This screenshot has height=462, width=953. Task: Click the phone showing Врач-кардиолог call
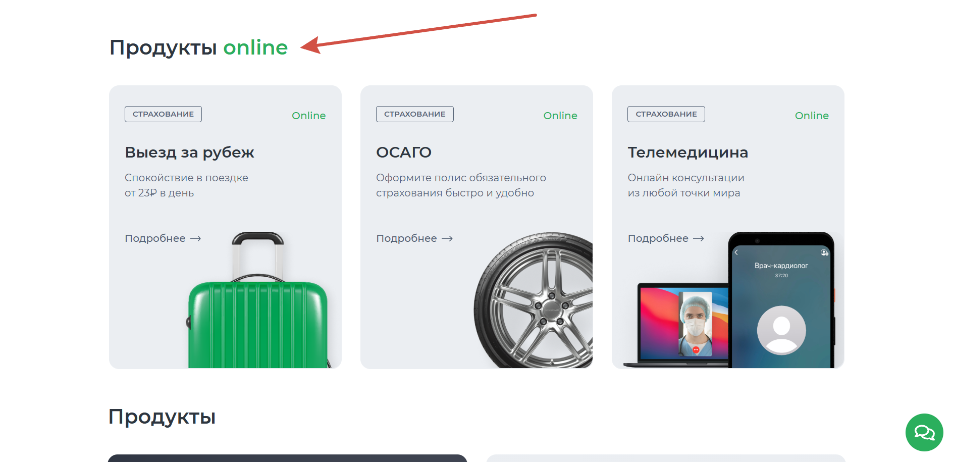pyautogui.click(x=781, y=300)
